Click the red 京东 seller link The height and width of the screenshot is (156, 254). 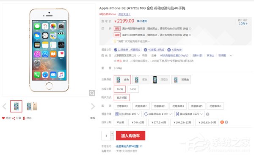(x=119, y=61)
